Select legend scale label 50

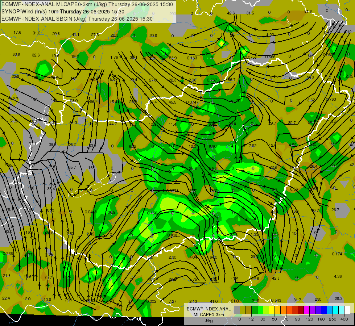pyautogui.click(x=274, y=319)
